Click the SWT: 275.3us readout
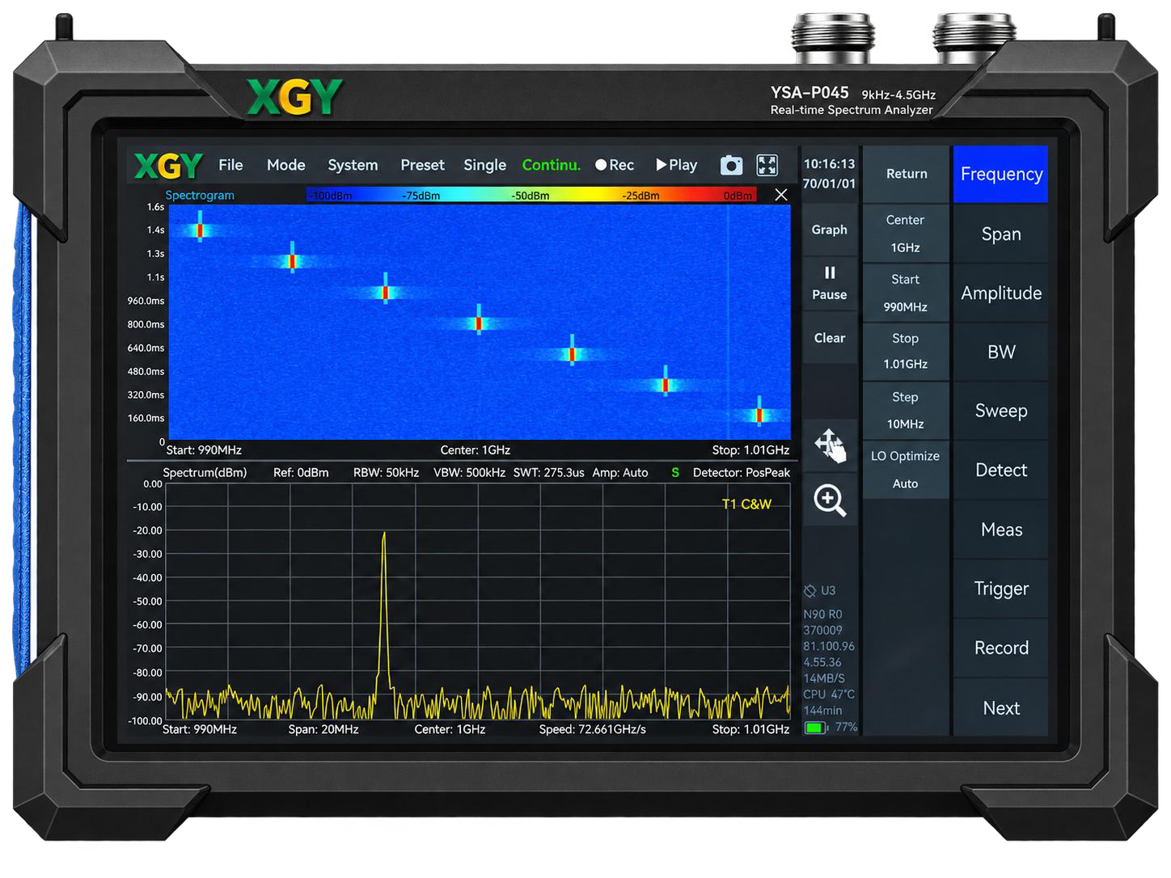Screen dimensions: 1171x878 (548, 473)
